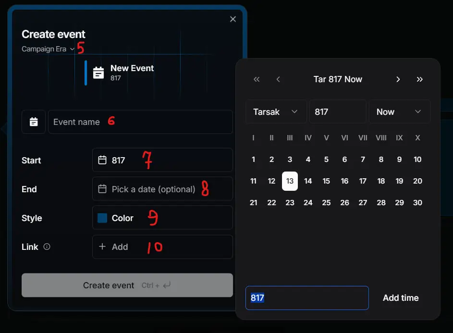Edit the 817 year field in calendar
This screenshot has width=453, height=333.
coord(338,111)
